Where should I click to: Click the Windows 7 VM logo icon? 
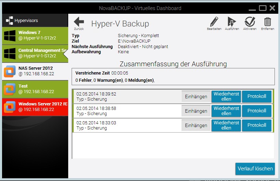[x=9, y=35]
